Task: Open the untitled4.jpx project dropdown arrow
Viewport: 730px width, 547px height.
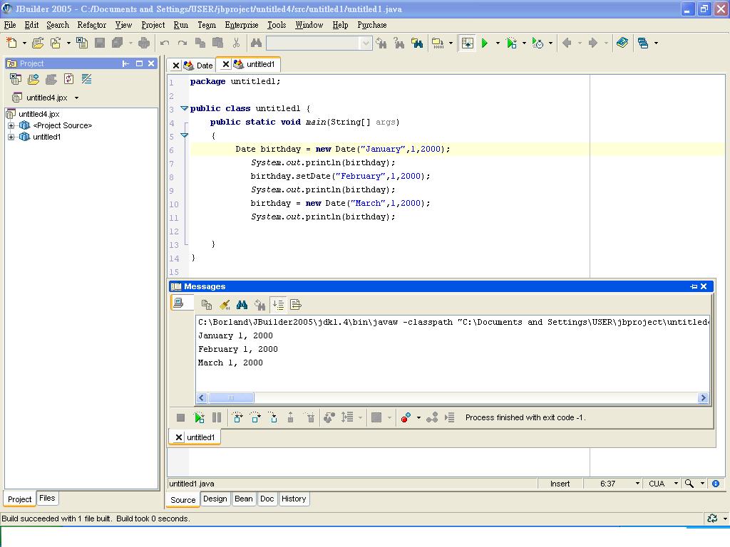Action: (76, 98)
